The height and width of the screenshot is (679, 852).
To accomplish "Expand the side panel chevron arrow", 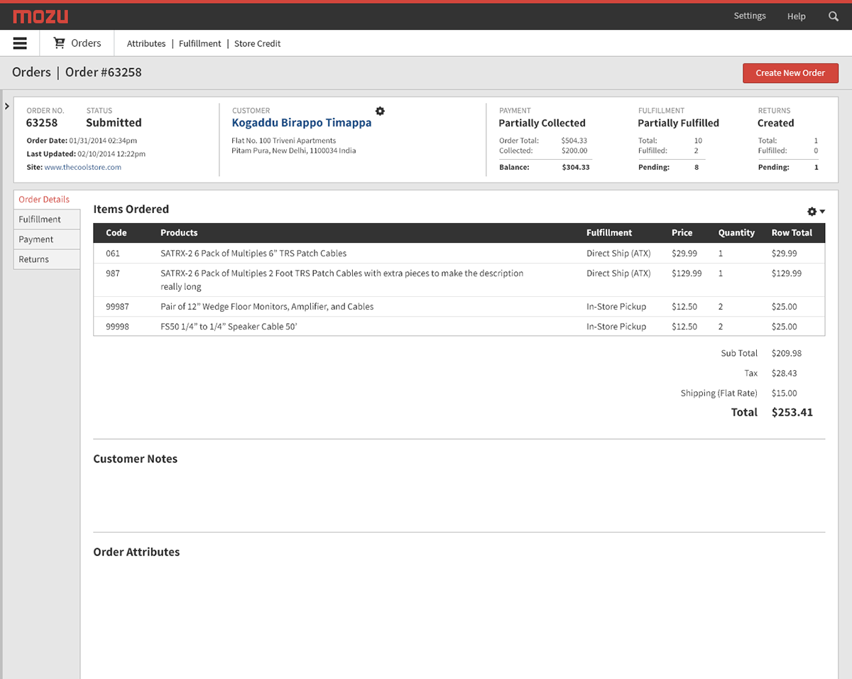I will [x=6, y=106].
